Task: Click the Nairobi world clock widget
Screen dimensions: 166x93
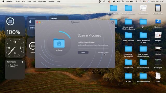Action: coord(58,18)
